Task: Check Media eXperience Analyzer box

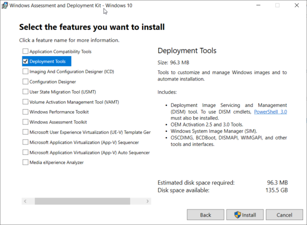Action: click(25, 162)
